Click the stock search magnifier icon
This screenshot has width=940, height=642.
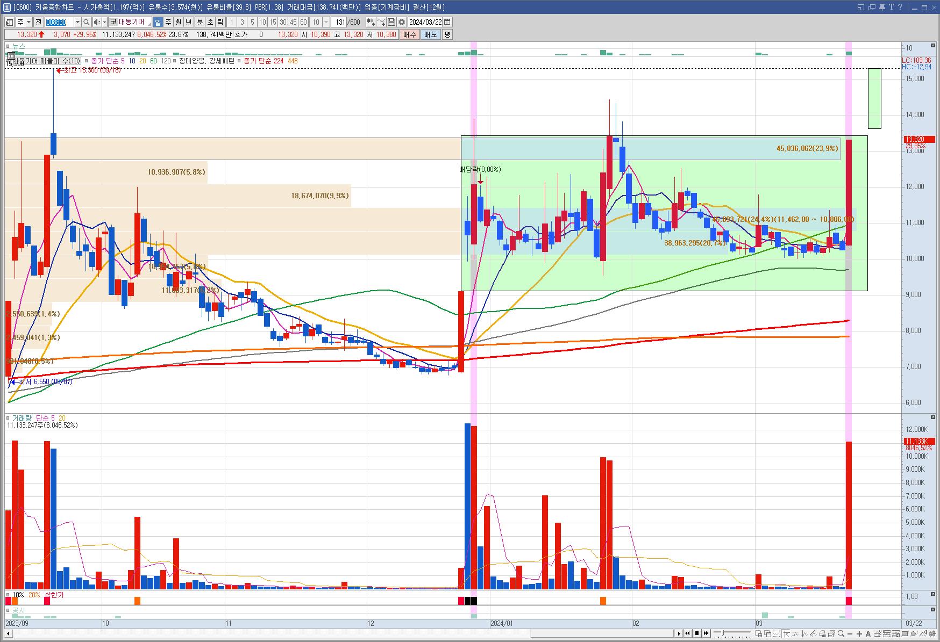click(86, 22)
